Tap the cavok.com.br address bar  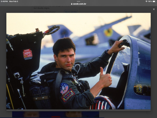click(x=78, y=4)
